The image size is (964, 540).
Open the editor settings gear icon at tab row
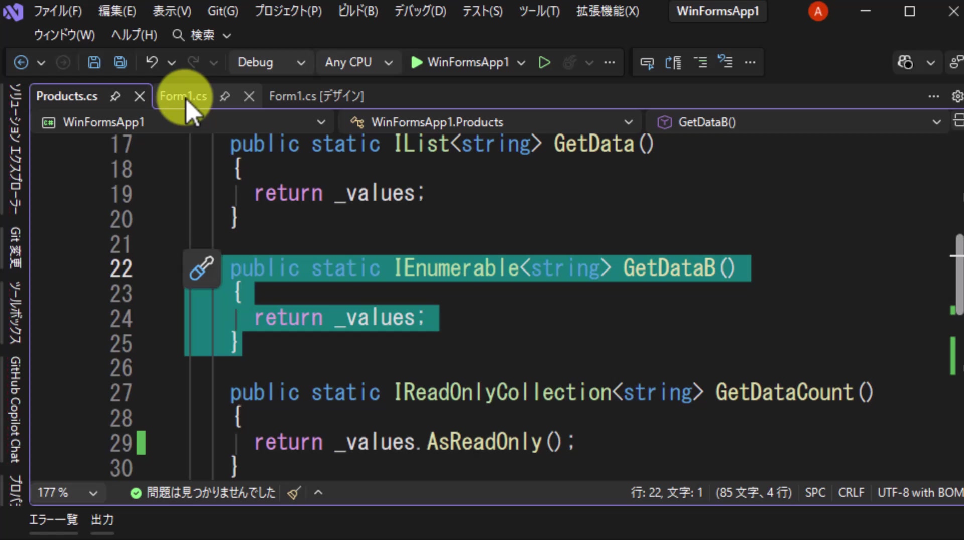point(957,96)
